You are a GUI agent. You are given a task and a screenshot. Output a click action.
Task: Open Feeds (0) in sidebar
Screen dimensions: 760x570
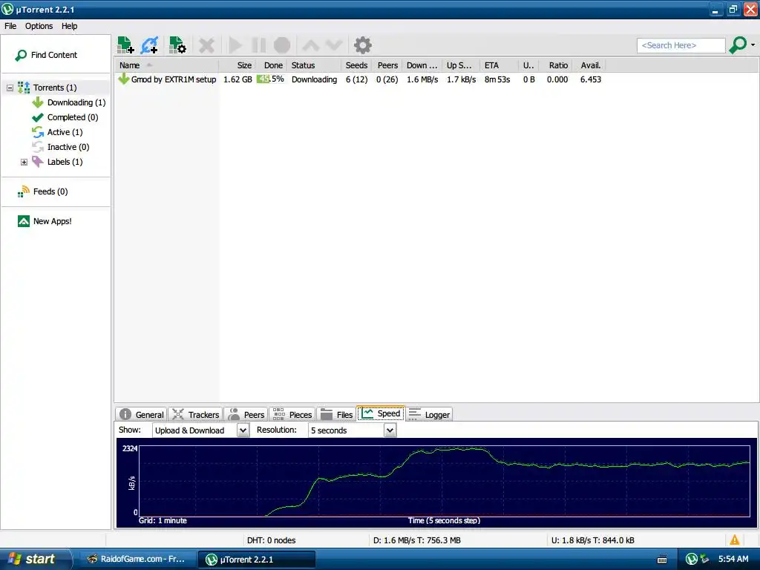click(42, 191)
